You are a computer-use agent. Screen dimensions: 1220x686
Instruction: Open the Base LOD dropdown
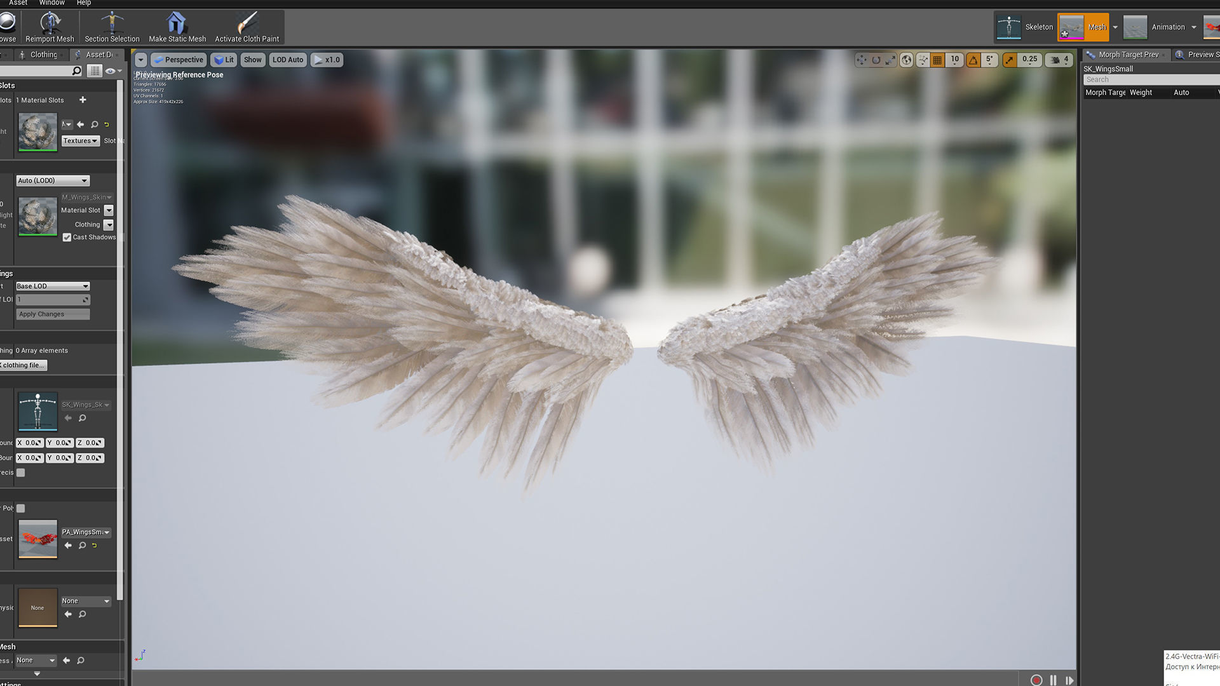[x=53, y=286]
